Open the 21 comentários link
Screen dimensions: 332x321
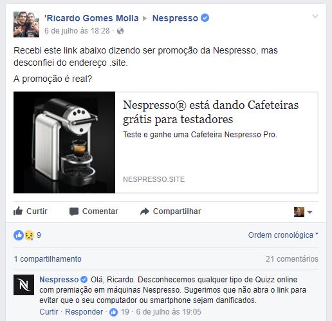pyautogui.click(x=292, y=259)
